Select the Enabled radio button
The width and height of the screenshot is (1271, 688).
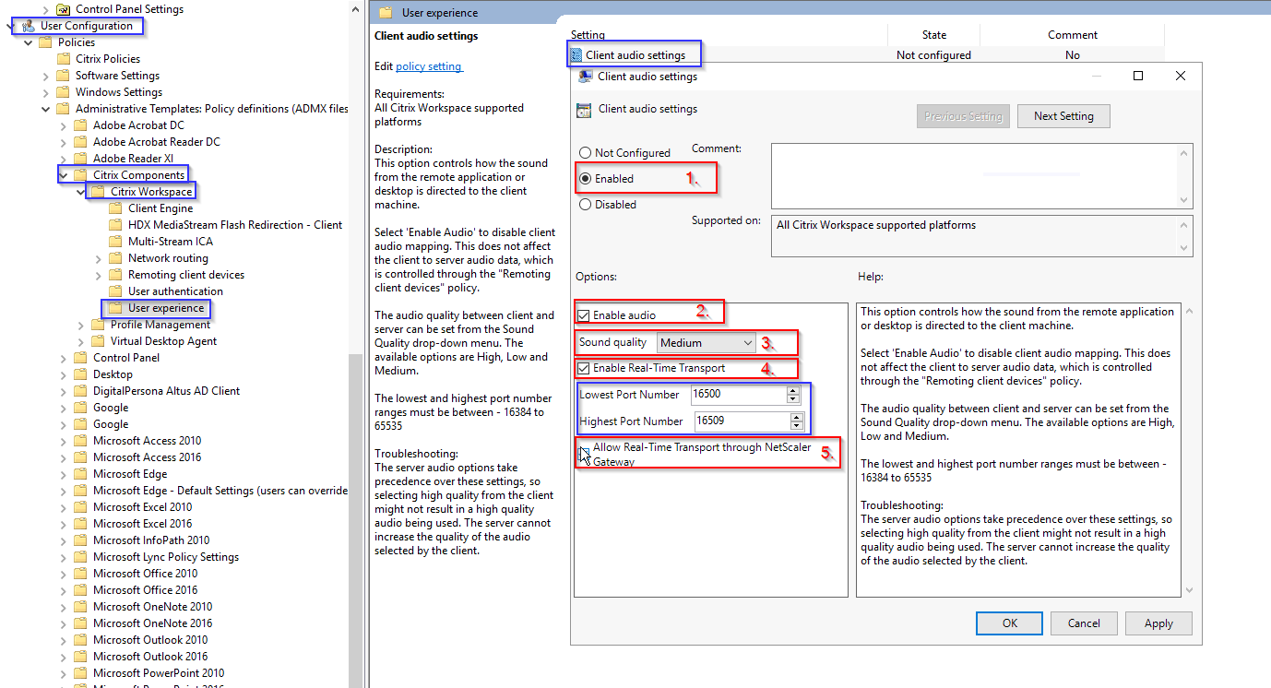(x=585, y=179)
